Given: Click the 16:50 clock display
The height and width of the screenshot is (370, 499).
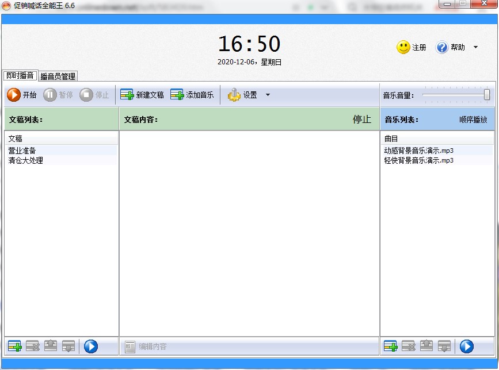Looking at the screenshot, I should 249,44.
